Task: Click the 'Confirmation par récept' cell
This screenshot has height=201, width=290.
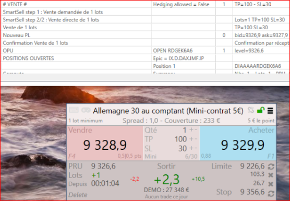Action: pos(261,43)
